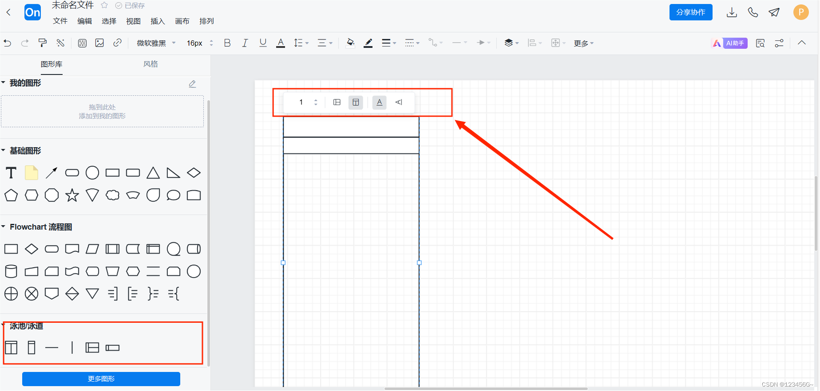820x391 pixels.
Task: Click the lane count stepper arrows
Action: pos(316,102)
